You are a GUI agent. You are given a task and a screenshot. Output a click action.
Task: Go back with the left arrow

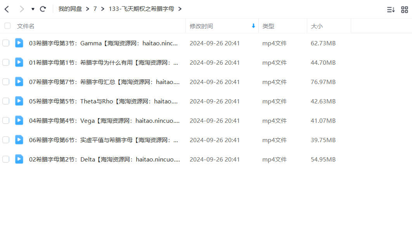(7, 9)
